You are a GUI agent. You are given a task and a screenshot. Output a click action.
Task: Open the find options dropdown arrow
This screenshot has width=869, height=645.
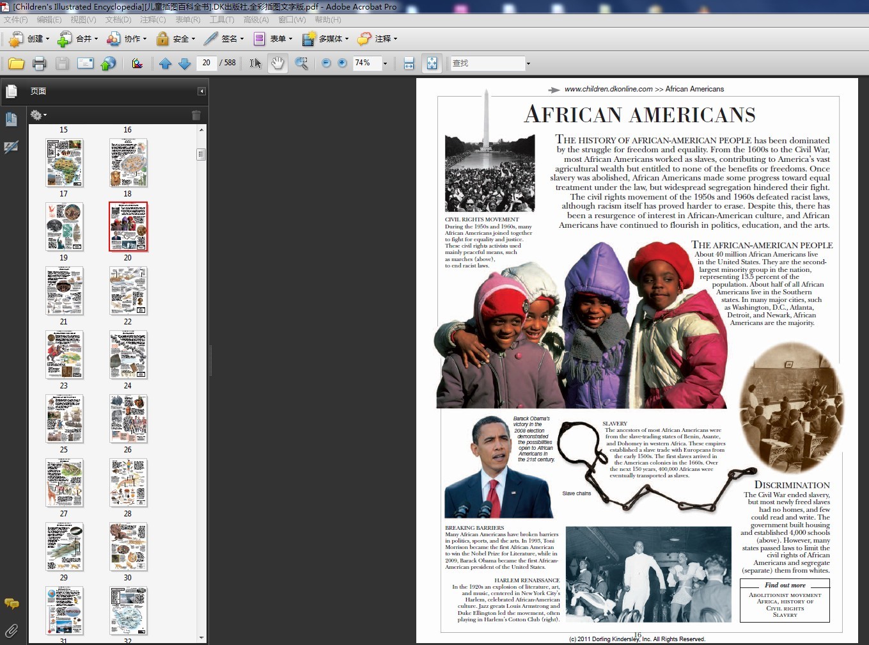[528, 63]
